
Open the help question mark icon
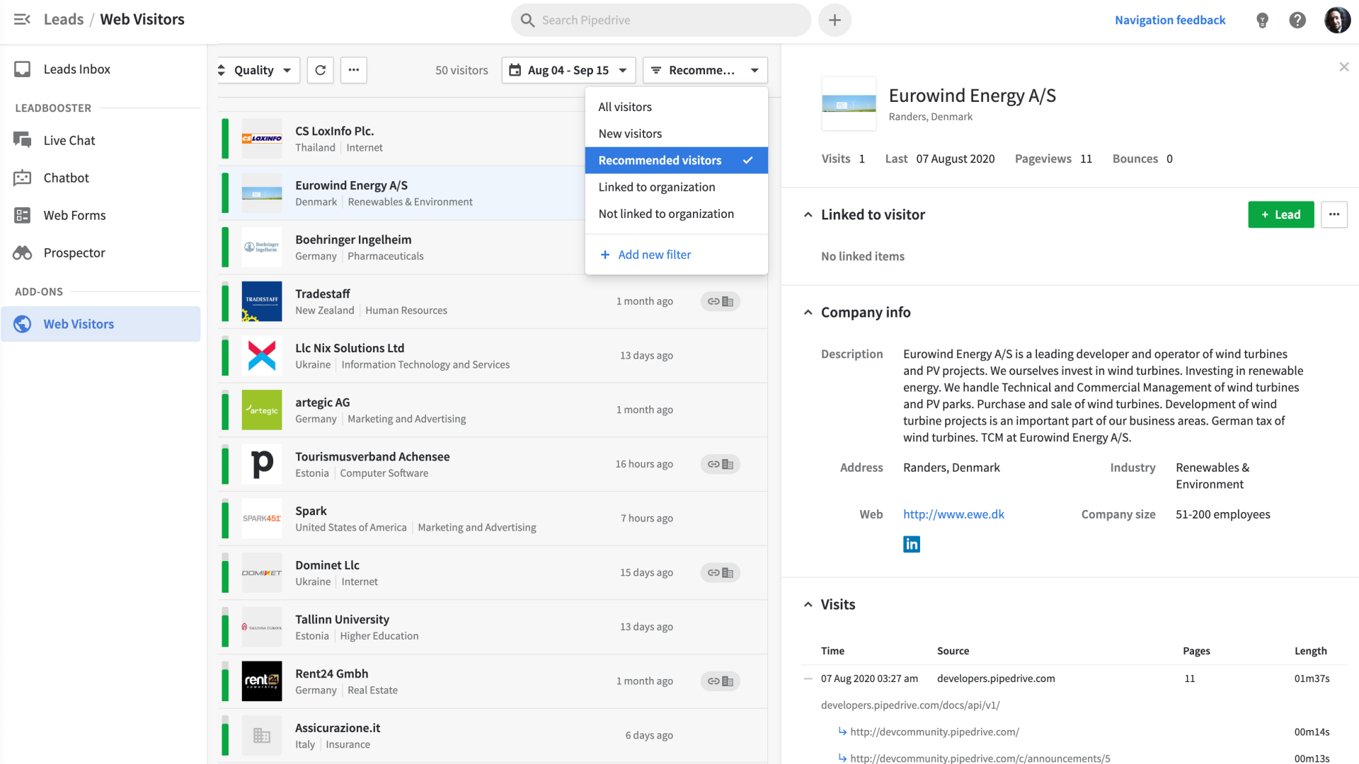[1297, 20]
